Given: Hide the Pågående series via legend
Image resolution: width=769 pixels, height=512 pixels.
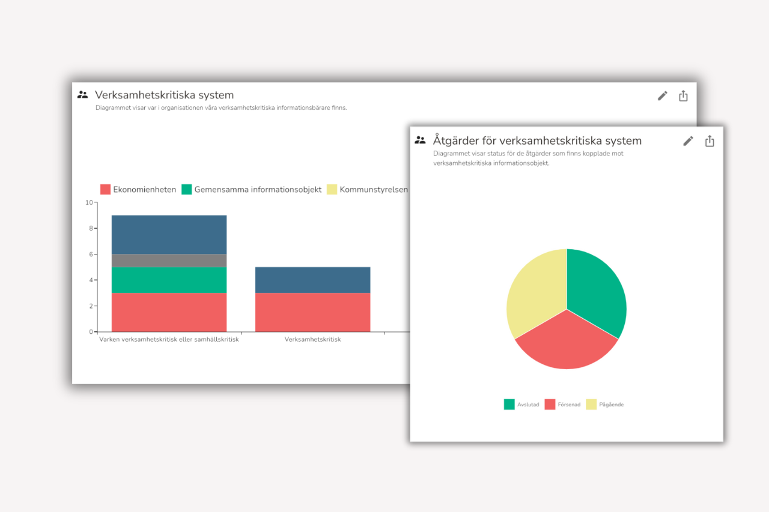Looking at the screenshot, I should [x=605, y=405].
